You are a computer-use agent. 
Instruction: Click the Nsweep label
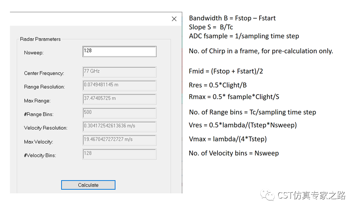pos(34,53)
